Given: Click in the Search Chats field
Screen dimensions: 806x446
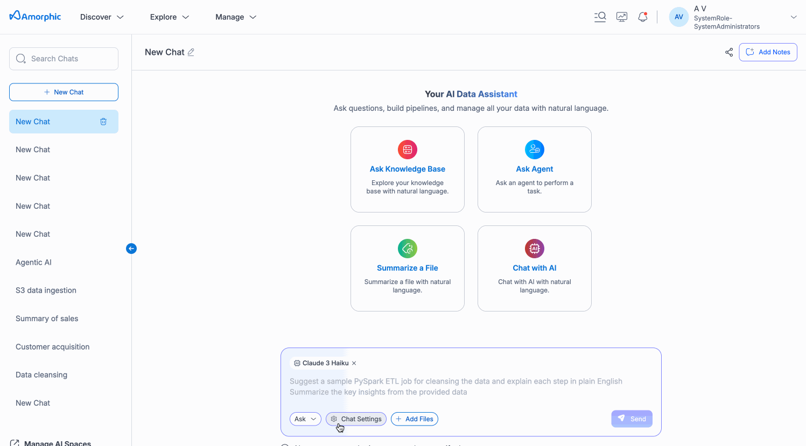Looking at the screenshot, I should (x=70, y=59).
